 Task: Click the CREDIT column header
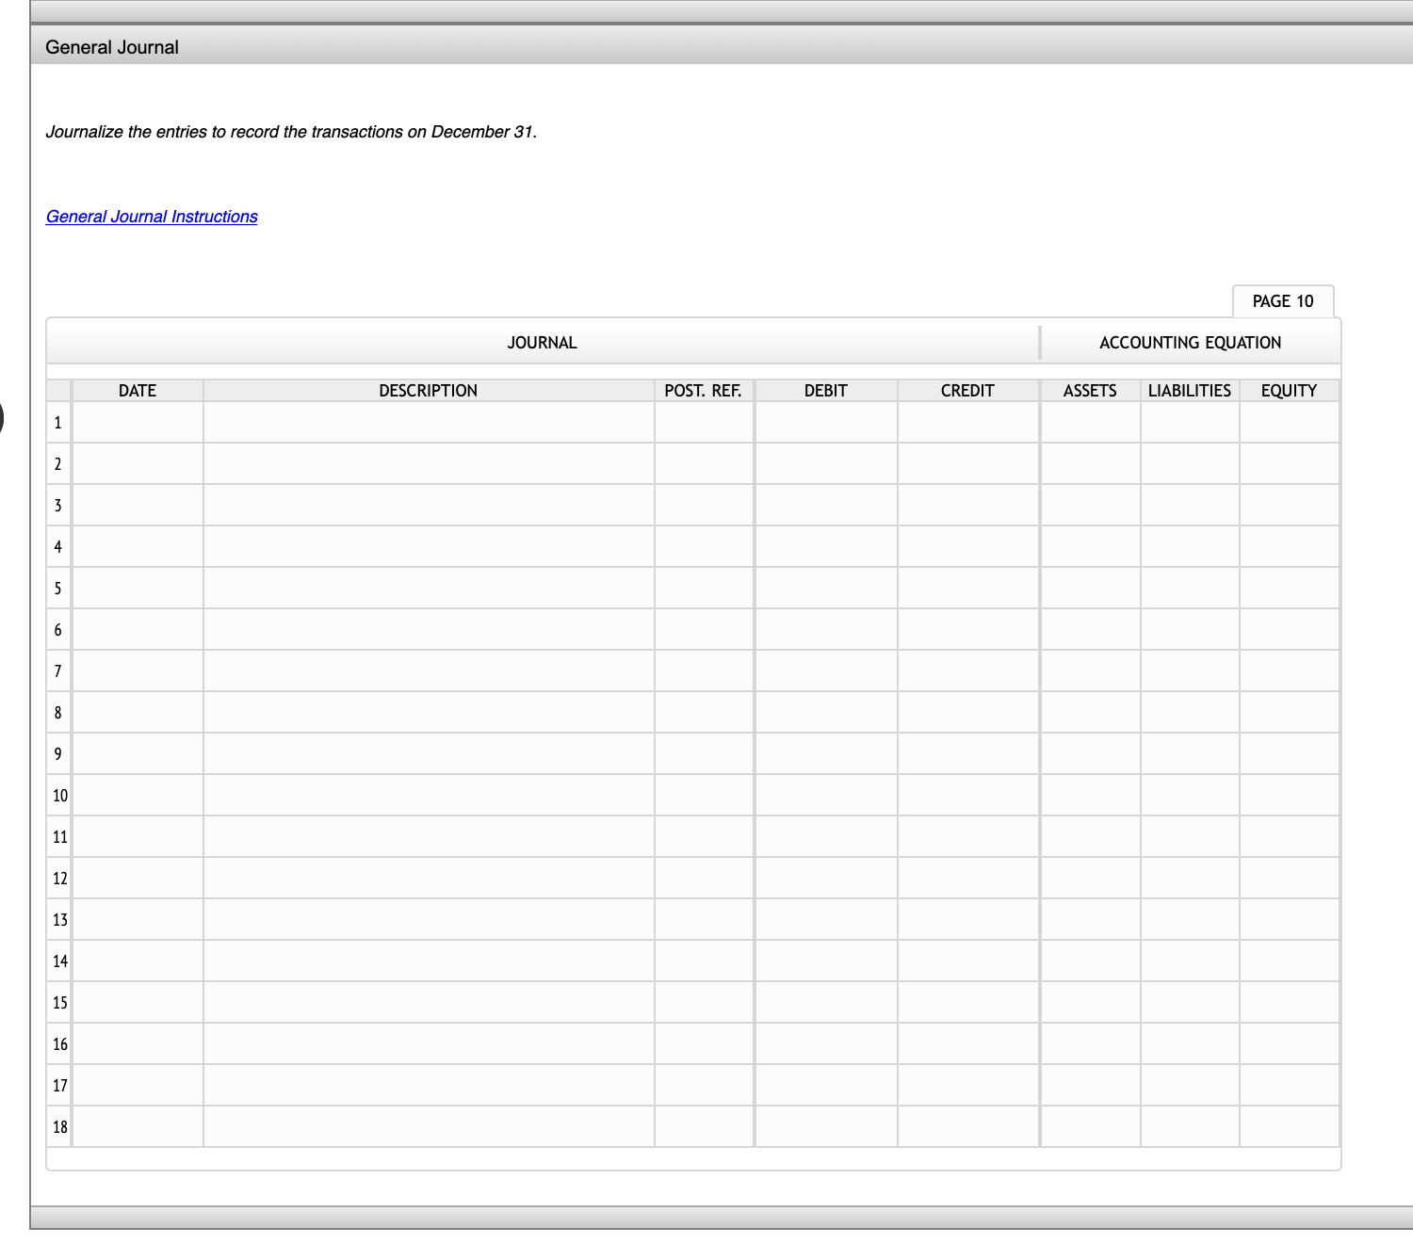[968, 390]
